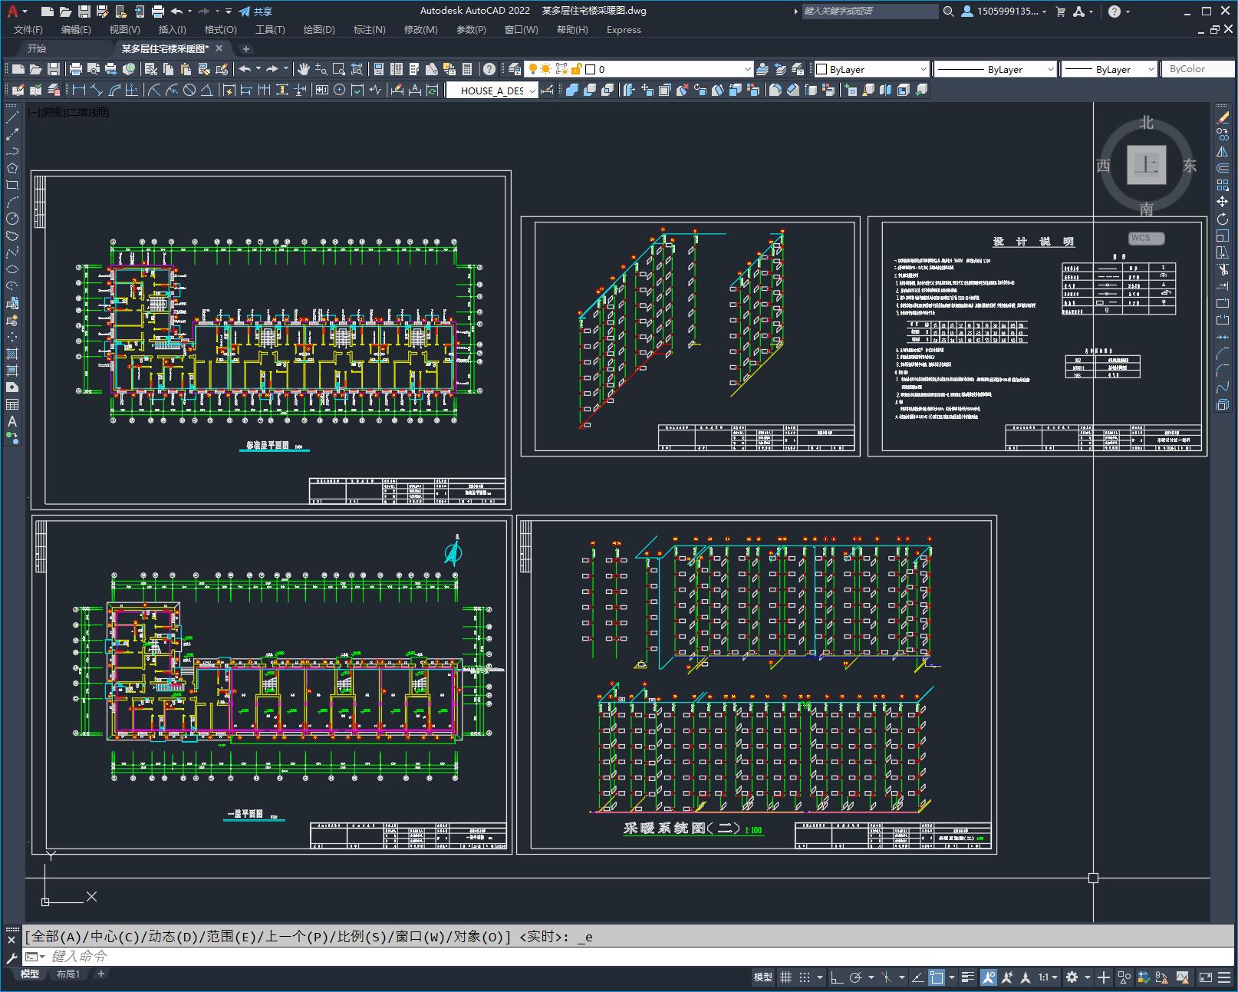The image size is (1238, 992).
Task: Select the Multiline Text A tool
Action: click(x=12, y=421)
